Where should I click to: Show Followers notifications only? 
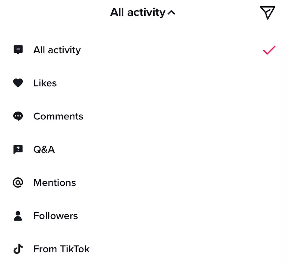[x=56, y=216]
